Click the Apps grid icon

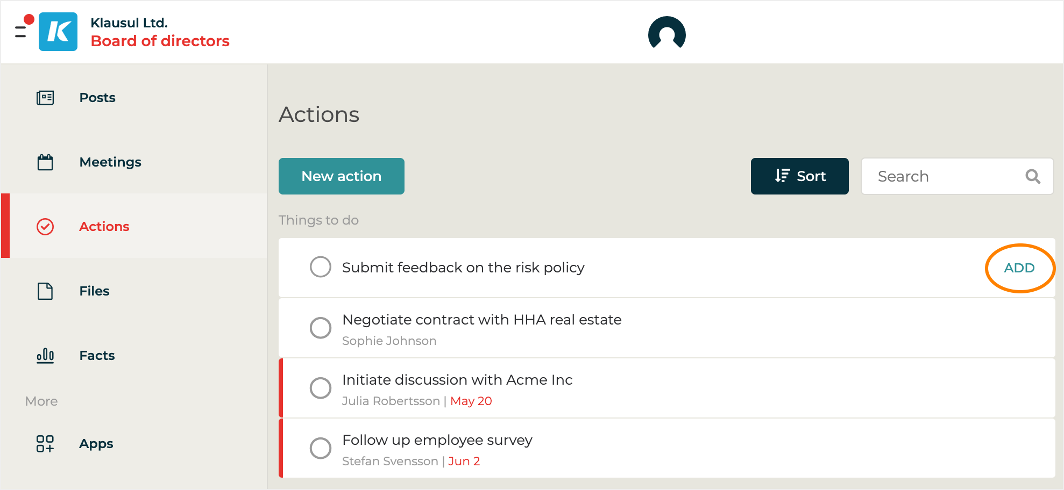(45, 444)
